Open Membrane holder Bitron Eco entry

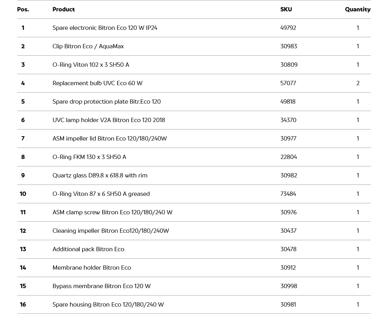tap(92, 268)
